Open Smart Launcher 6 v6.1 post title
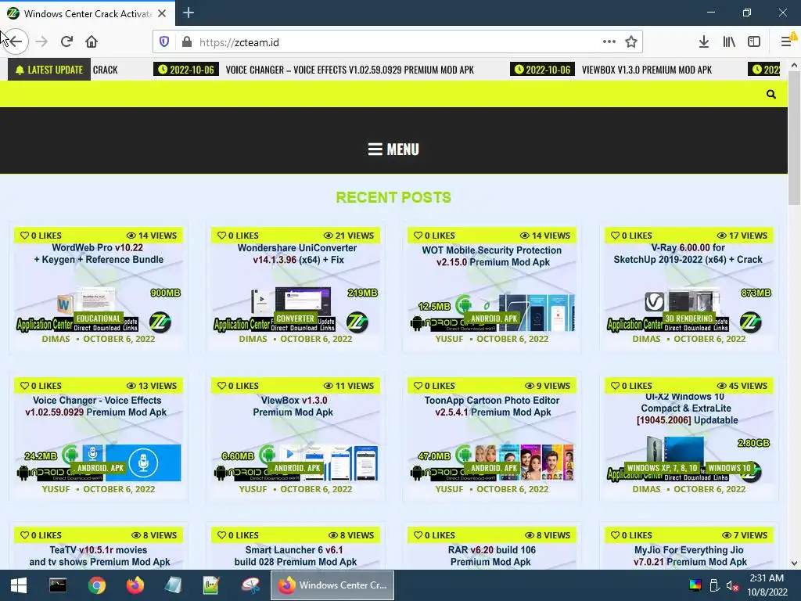Viewport: 801px width, 601px height. (296, 556)
